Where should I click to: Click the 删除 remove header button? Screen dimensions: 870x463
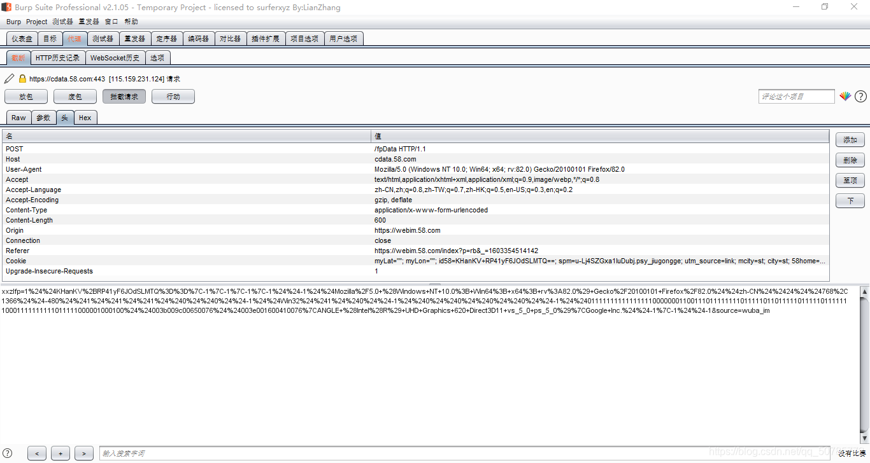click(850, 160)
